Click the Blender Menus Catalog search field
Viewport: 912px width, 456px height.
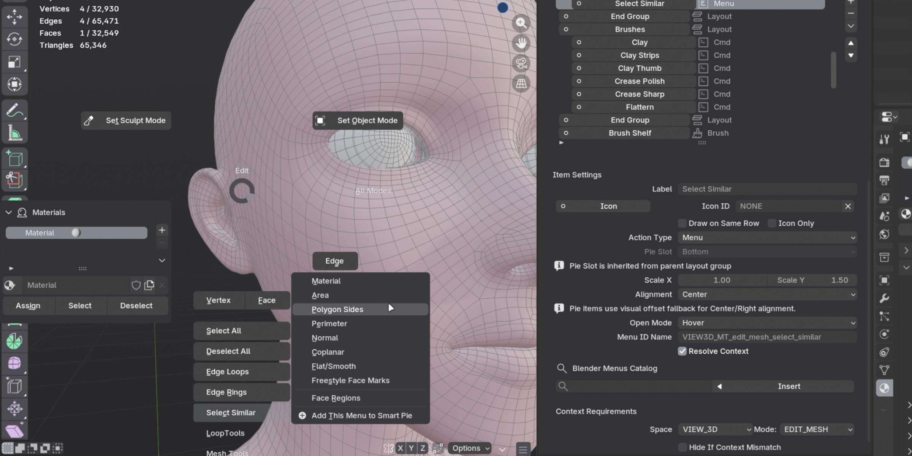634,386
